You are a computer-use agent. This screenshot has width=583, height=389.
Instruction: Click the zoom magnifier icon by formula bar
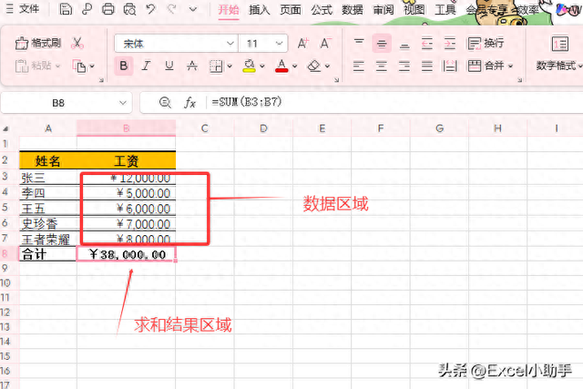(x=165, y=102)
